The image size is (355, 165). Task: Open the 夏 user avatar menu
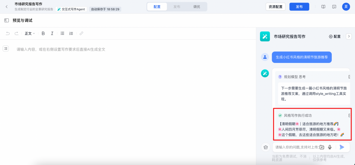346,7
